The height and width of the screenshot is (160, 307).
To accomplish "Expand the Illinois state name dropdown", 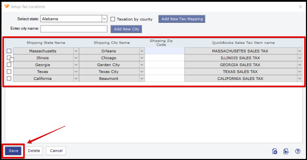I will 76,58.
